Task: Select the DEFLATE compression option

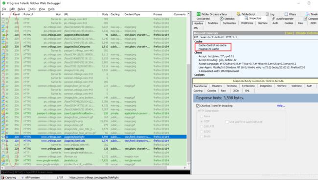Action: pyautogui.click(x=202, y=126)
